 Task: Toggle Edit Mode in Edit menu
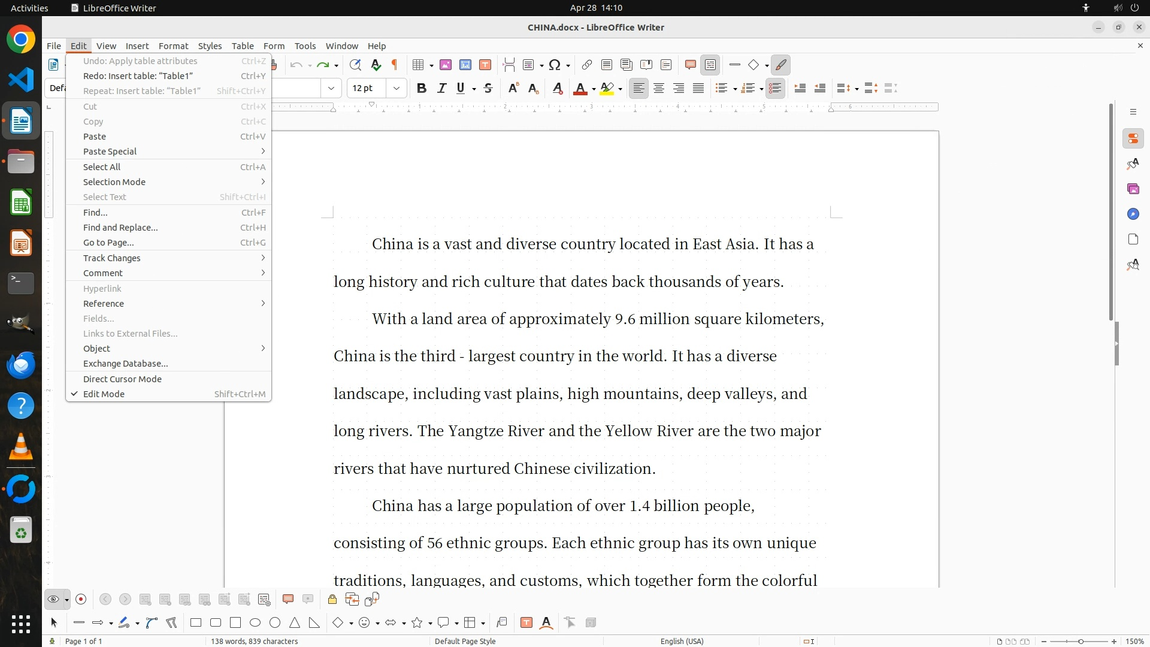(104, 394)
